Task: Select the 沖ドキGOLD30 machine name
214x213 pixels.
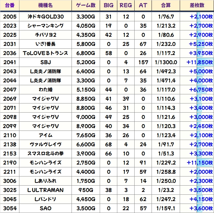Action: (x=45, y=17)
